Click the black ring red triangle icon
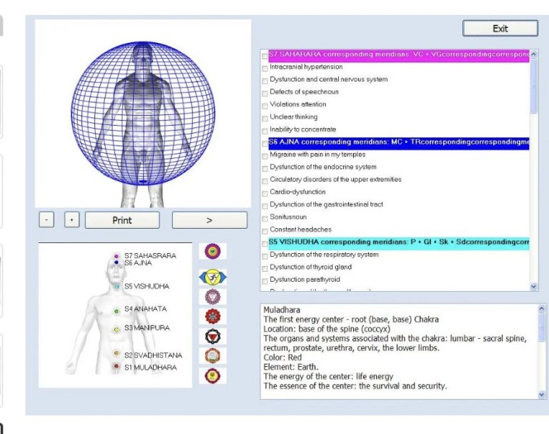Screen dimensions: 549x434 click(212, 337)
